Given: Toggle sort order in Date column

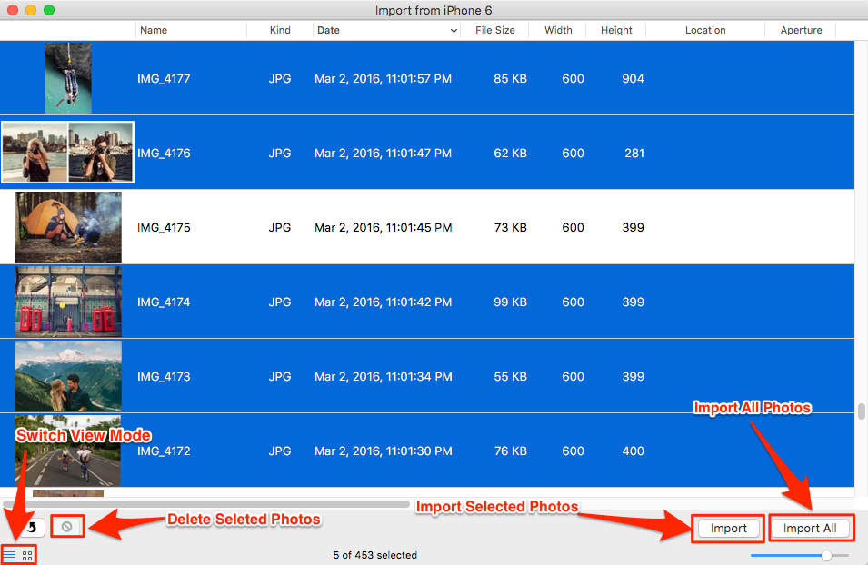Looking at the screenshot, I should (x=454, y=30).
